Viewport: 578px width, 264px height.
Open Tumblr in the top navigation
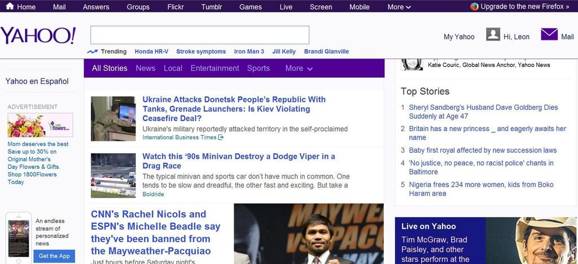coord(212,7)
